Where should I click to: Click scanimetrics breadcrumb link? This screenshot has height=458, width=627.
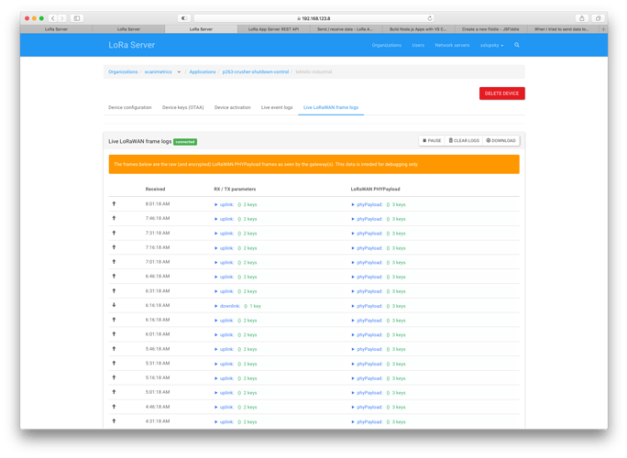tap(158, 72)
